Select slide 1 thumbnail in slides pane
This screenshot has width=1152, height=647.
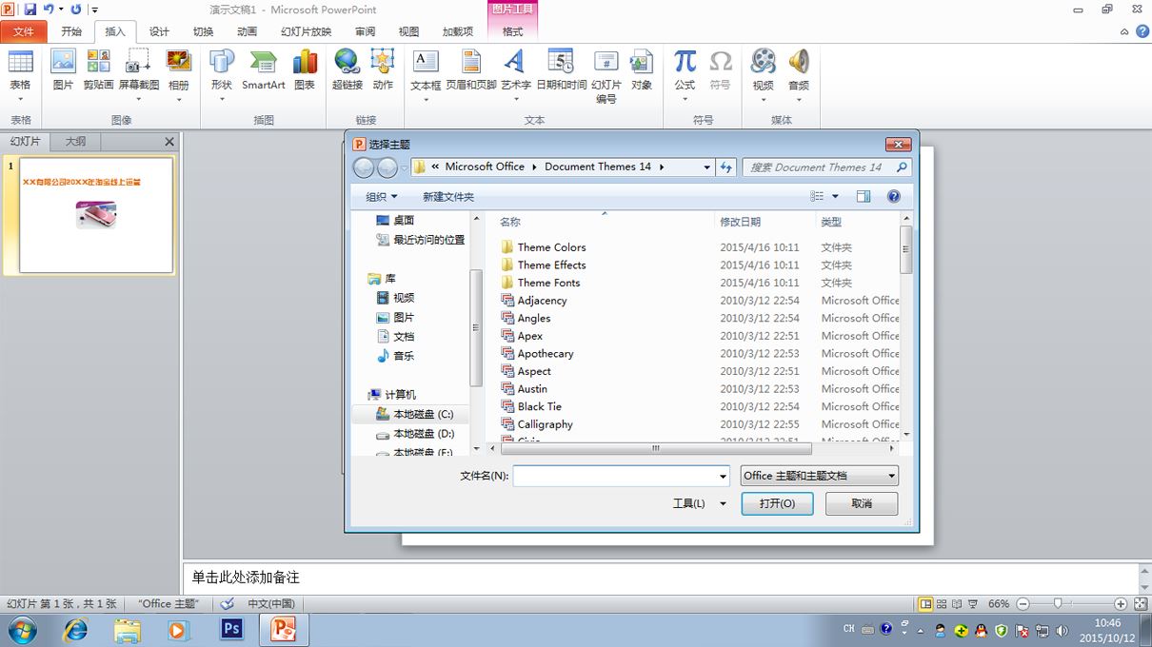(x=96, y=215)
